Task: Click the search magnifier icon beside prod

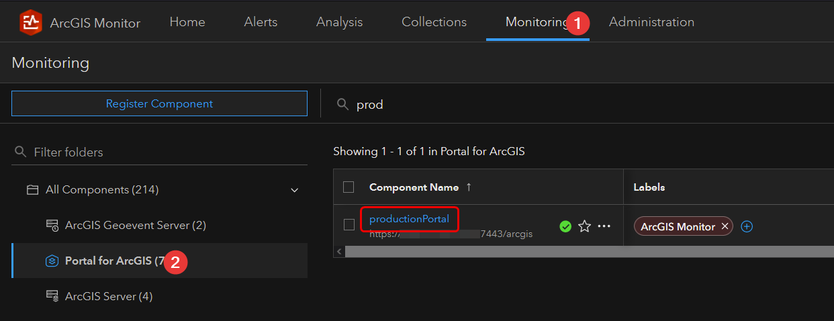Action: pyautogui.click(x=343, y=104)
